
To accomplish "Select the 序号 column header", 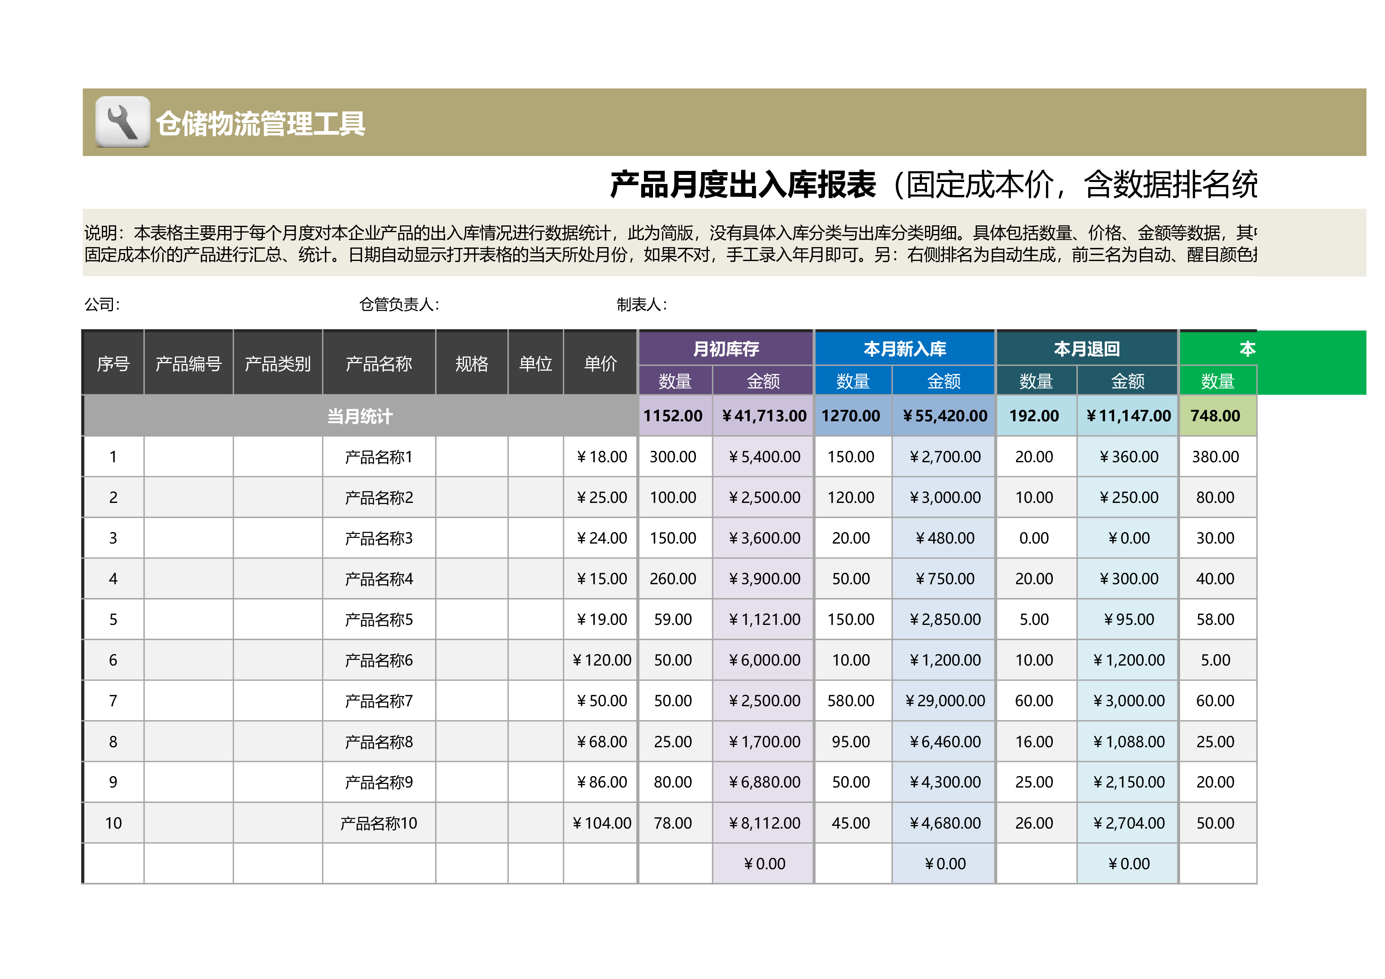I will tap(113, 363).
